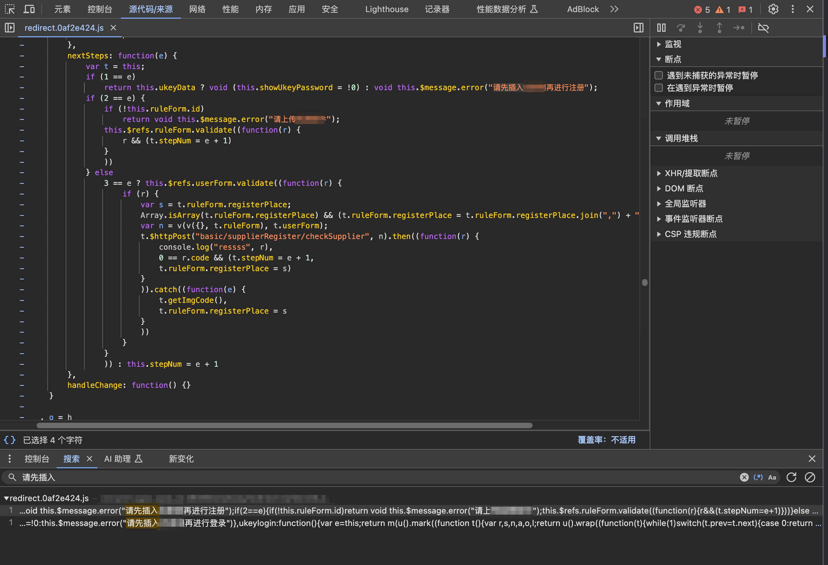The image size is (828, 565).
Task: Open the drawer three-dot menu
Action: (10, 459)
